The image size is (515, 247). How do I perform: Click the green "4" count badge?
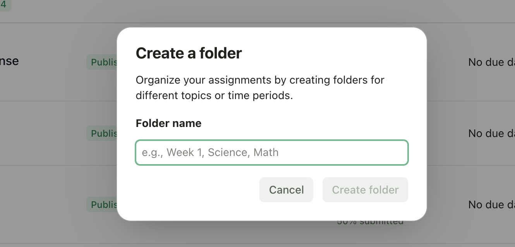point(5,6)
